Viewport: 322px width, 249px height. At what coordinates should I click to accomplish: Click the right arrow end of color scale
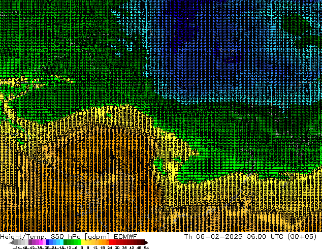[146, 242]
